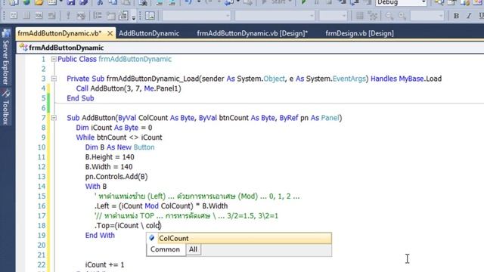The width and height of the screenshot is (484, 272).
Task: Click the Navigate Backward icon
Action: (228, 2)
